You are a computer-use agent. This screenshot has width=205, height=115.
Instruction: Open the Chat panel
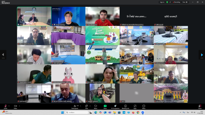click(x=86, y=106)
